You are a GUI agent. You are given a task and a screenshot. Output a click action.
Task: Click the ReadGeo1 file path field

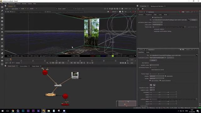[x=172, y=55]
